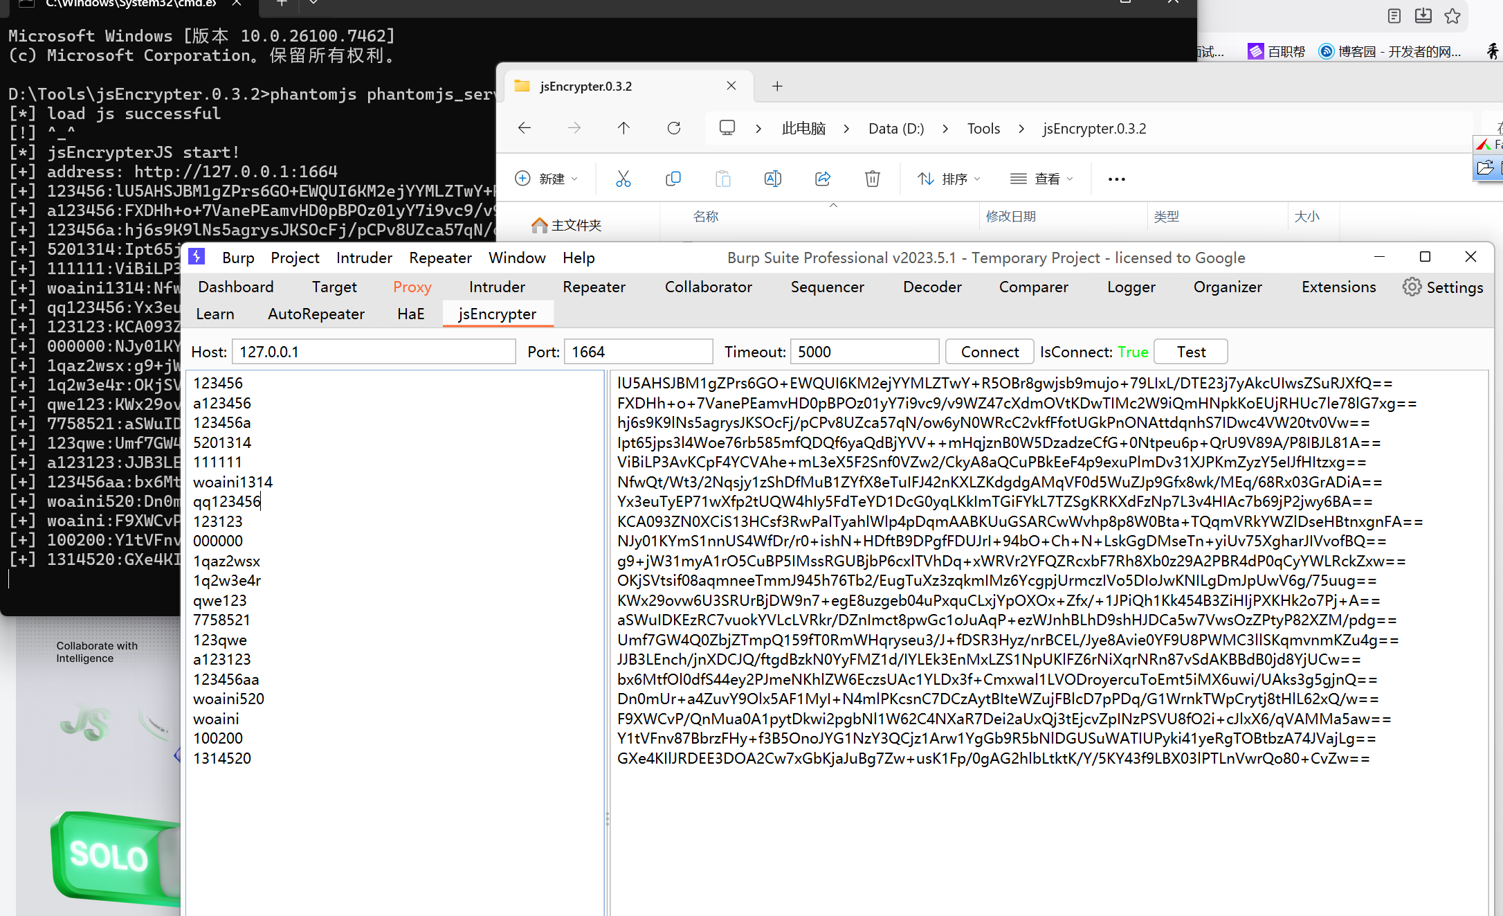This screenshot has width=1503, height=916.
Task: Click the Share icon in Explorer toolbar
Action: coord(822,179)
